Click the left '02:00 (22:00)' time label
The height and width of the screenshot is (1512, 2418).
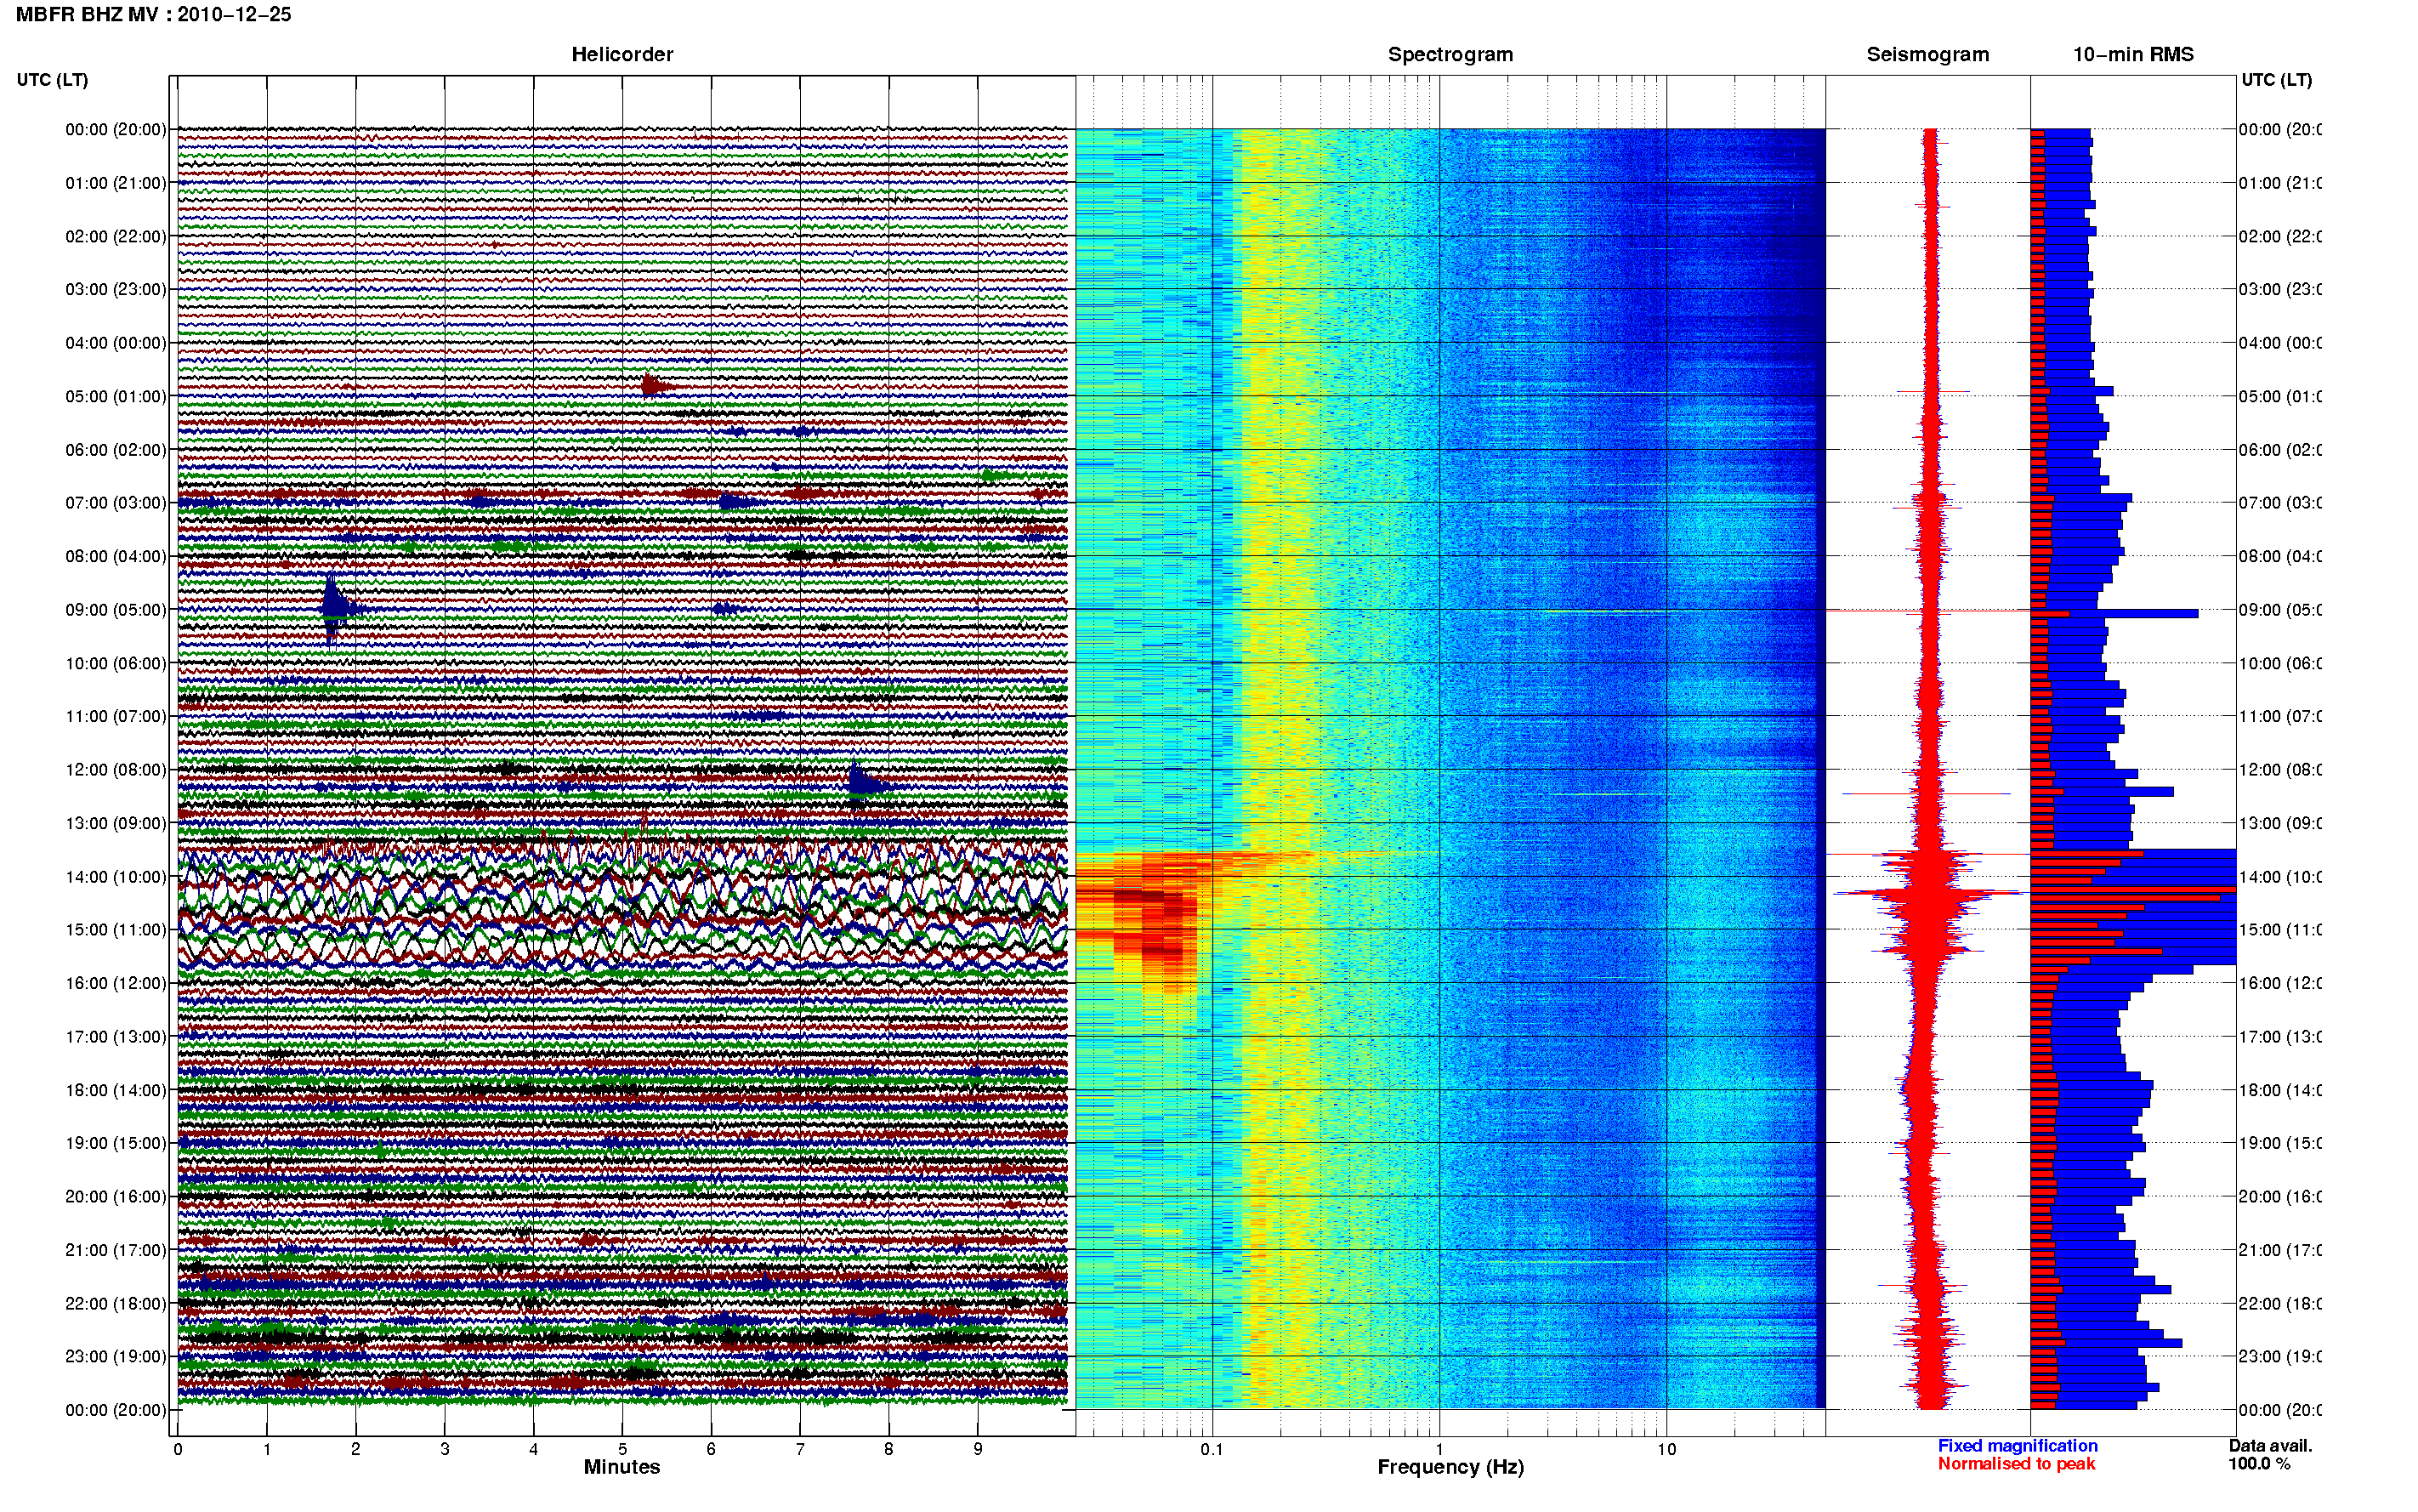tap(116, 236)
